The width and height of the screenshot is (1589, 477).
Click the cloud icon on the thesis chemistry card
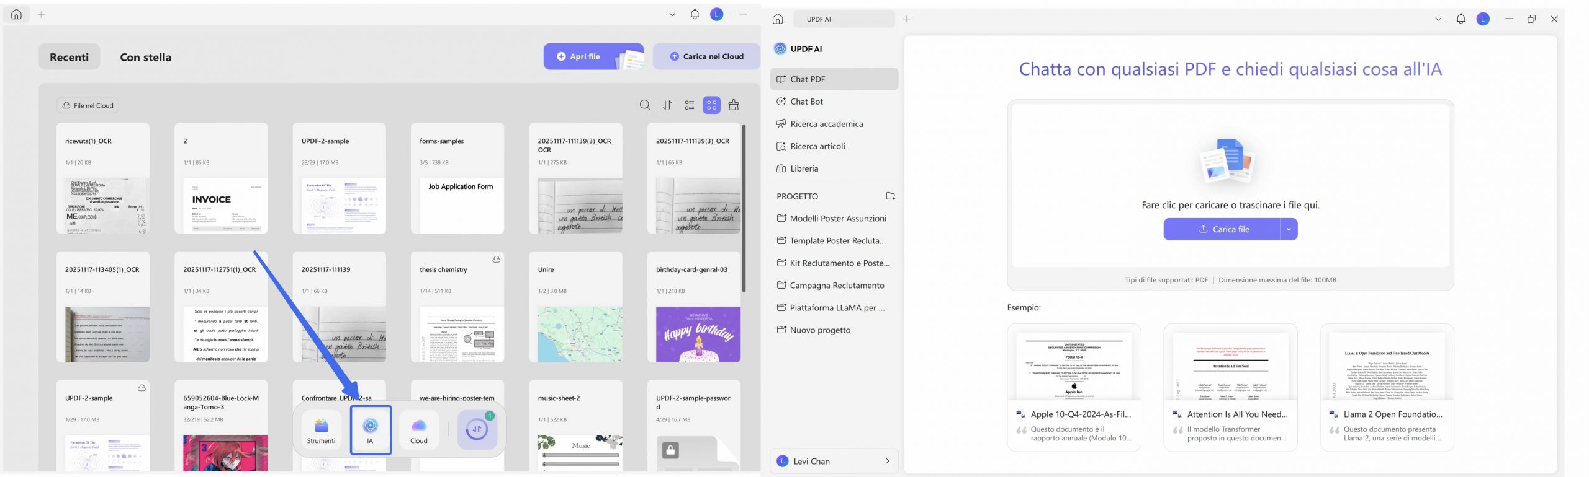pyautogui.click(x=496, y=260)
